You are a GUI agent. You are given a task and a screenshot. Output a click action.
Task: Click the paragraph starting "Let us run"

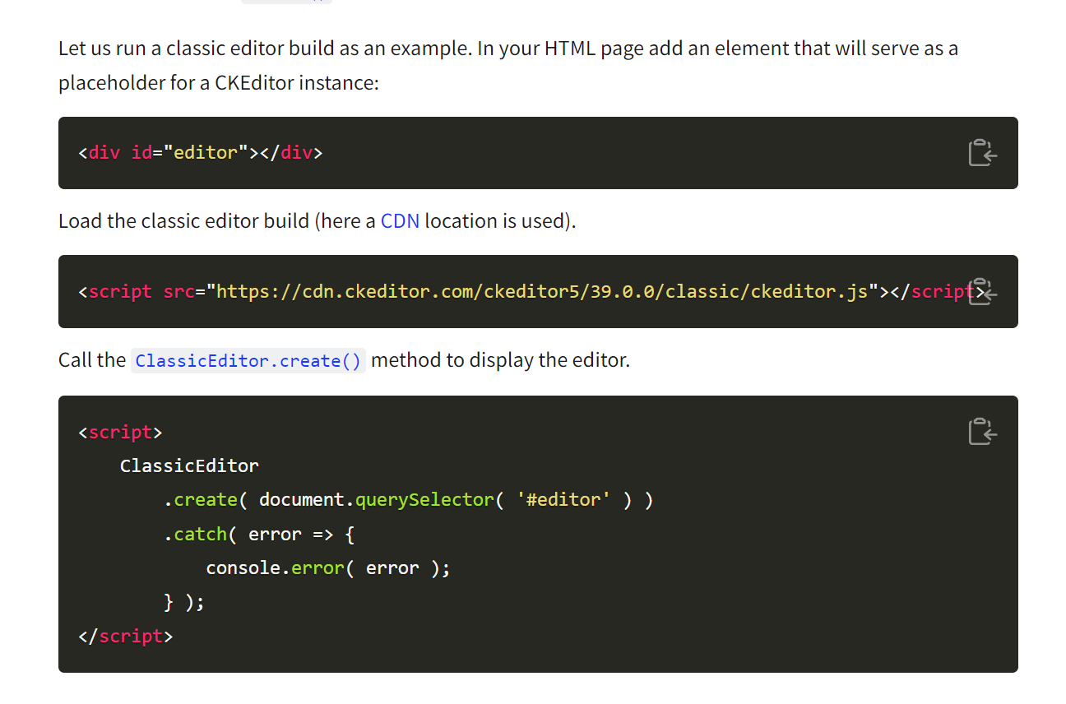click(x=508, y=66)
